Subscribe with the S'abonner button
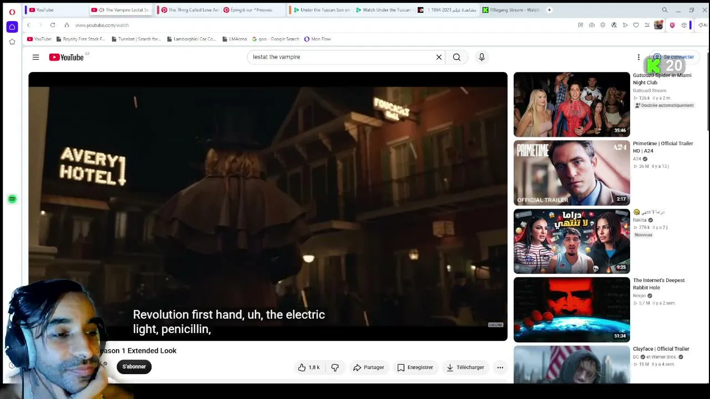Screen dimensions: 710x399 (134, 367)
